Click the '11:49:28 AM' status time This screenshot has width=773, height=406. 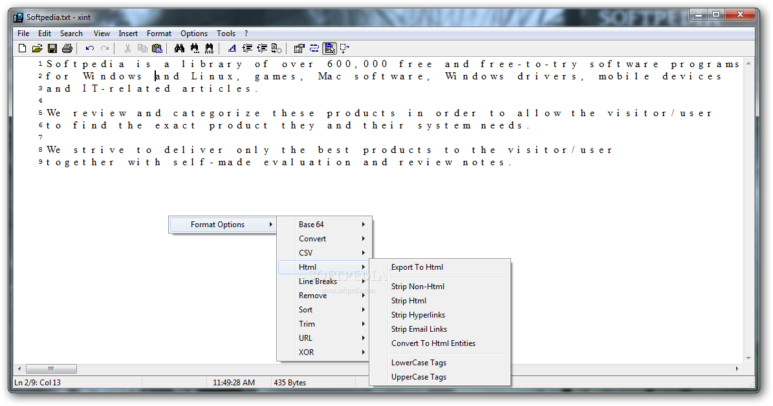[x=234, y=382]
